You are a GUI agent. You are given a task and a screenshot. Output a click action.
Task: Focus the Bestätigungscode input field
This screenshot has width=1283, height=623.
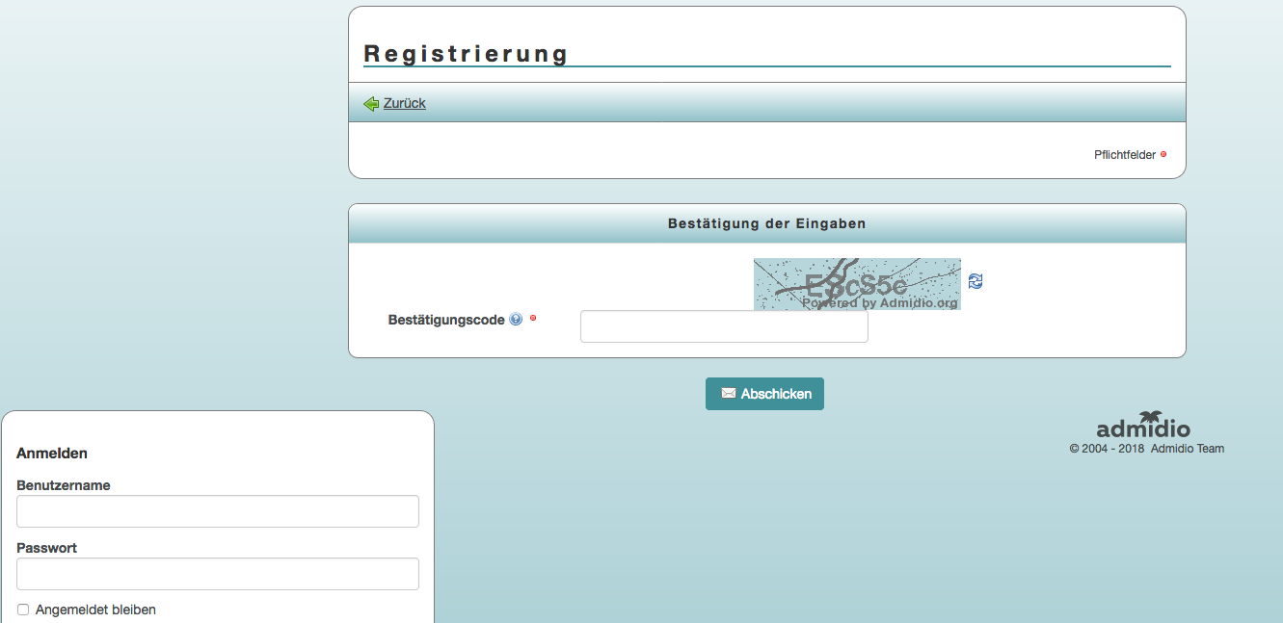[x=724, y=326]
